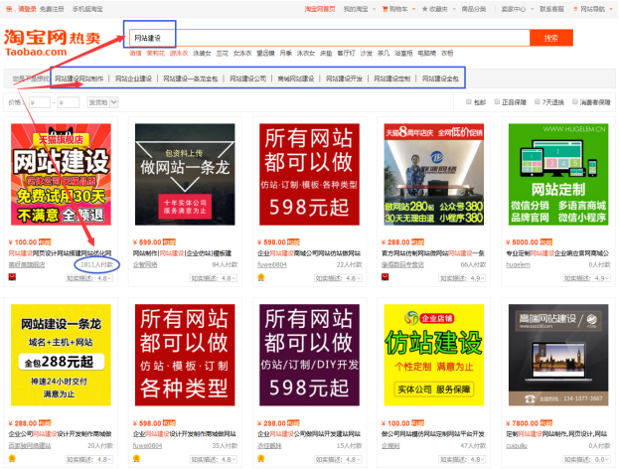Click hot keyword 月季 under search box
Viewport: 619px width, 469px height.
(286, 53)
